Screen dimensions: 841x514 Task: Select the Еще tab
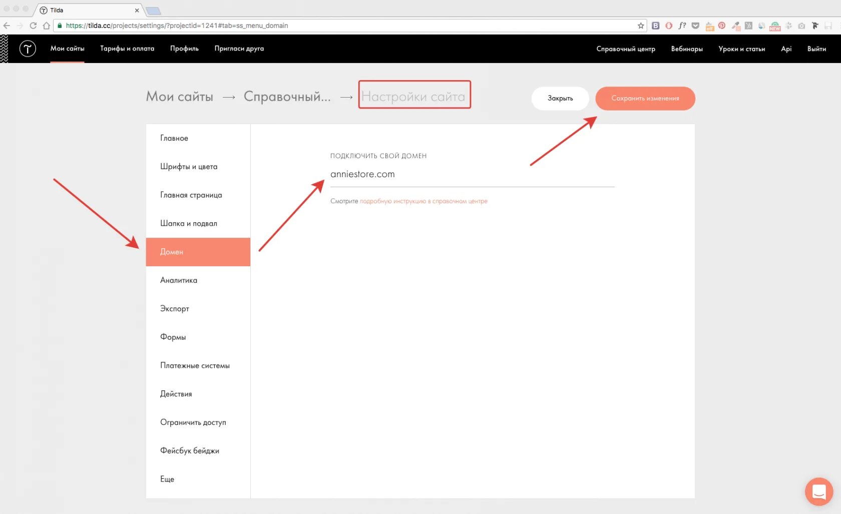tap(198, 479)
